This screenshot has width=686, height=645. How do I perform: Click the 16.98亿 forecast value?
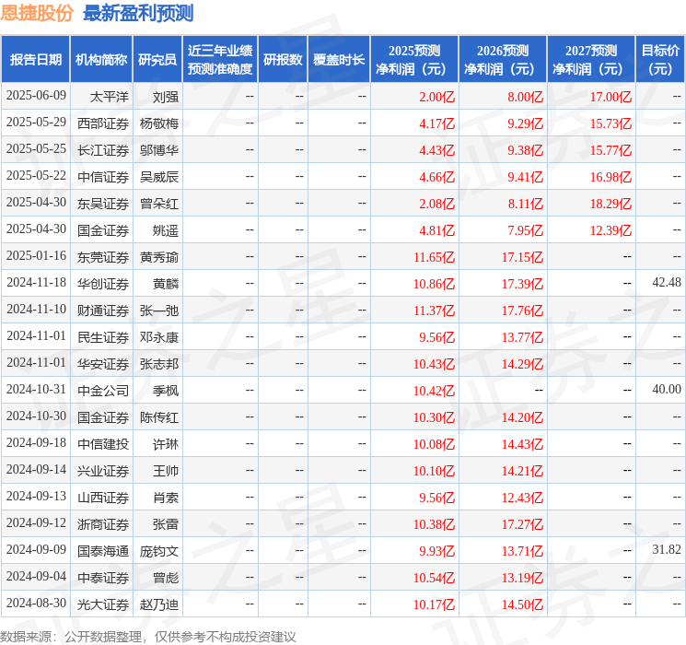pyautogui.click(x=610, y=177)
